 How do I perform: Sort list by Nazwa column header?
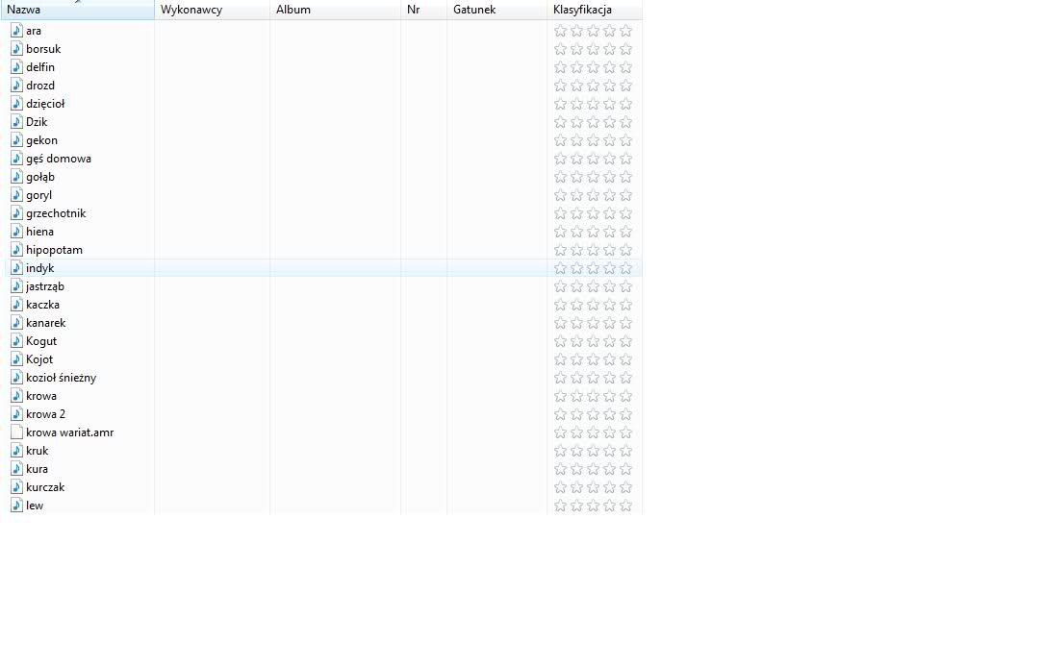[77, 10]
